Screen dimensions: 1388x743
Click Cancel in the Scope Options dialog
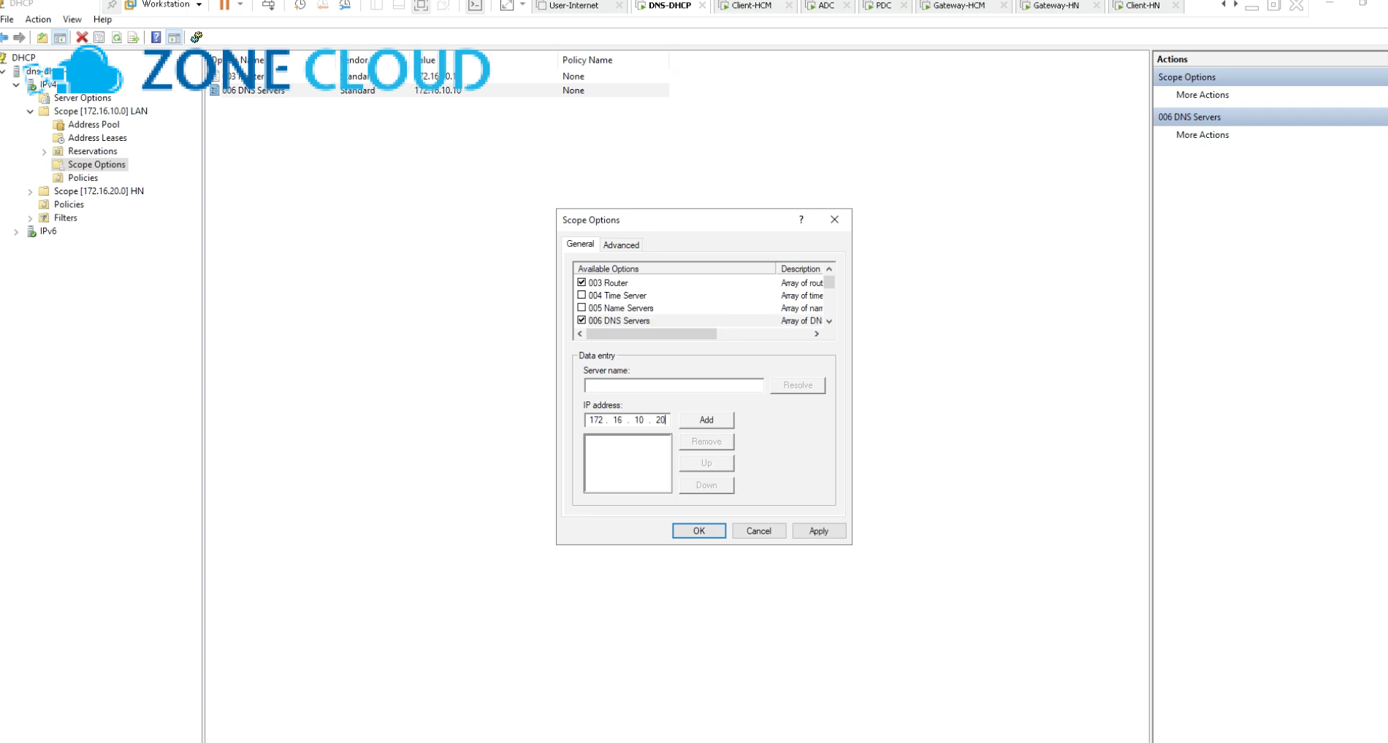(759, 531)
